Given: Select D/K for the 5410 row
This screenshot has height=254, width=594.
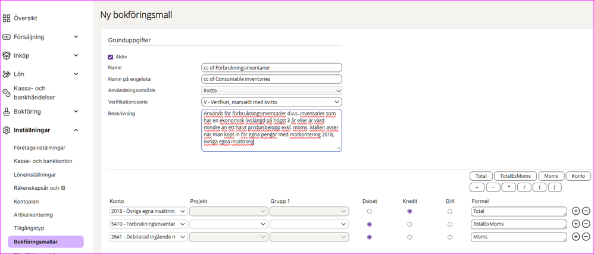Looking at the screenshot, I should (450, 224).
